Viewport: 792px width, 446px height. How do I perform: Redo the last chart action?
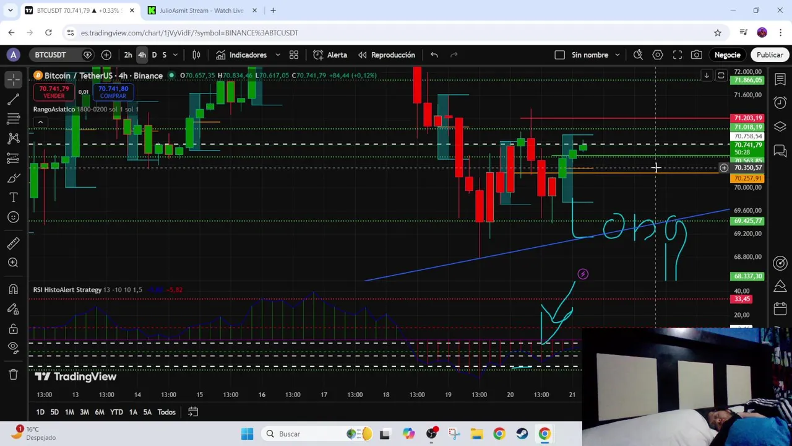tap(454, 55)
